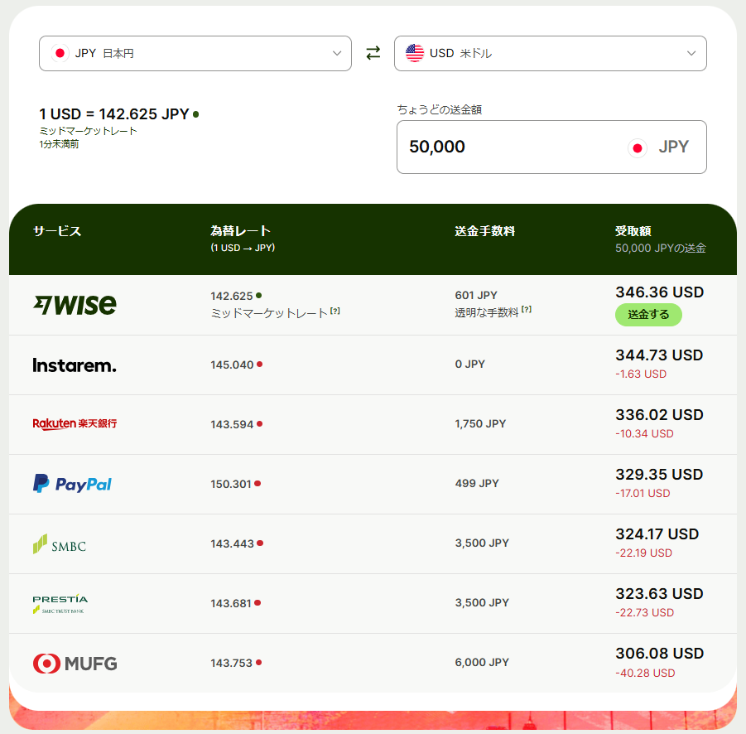Screen dimensions: 746x734
Task: Click the PayPal logo
Action: (x=72, y=484)
